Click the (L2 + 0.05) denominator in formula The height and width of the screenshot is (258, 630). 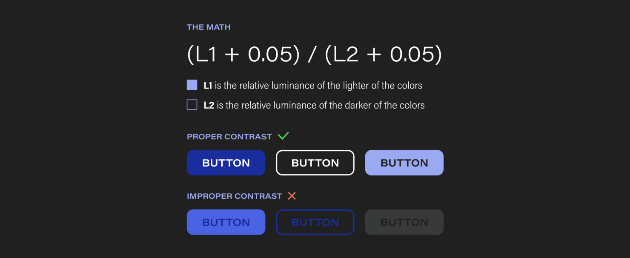pos(383,55)
